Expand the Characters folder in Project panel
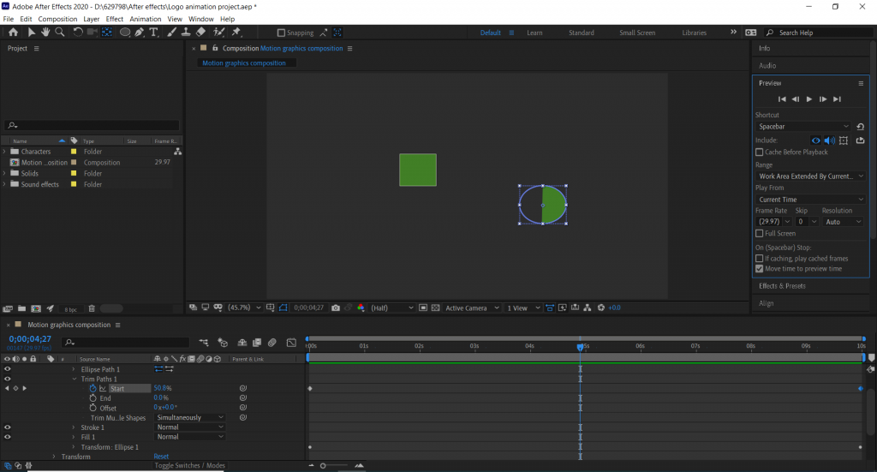 pos(5,152)
